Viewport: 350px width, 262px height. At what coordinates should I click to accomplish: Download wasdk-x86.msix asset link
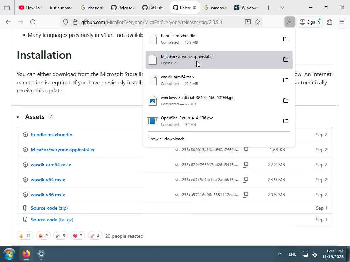click(x=48, y=195)
